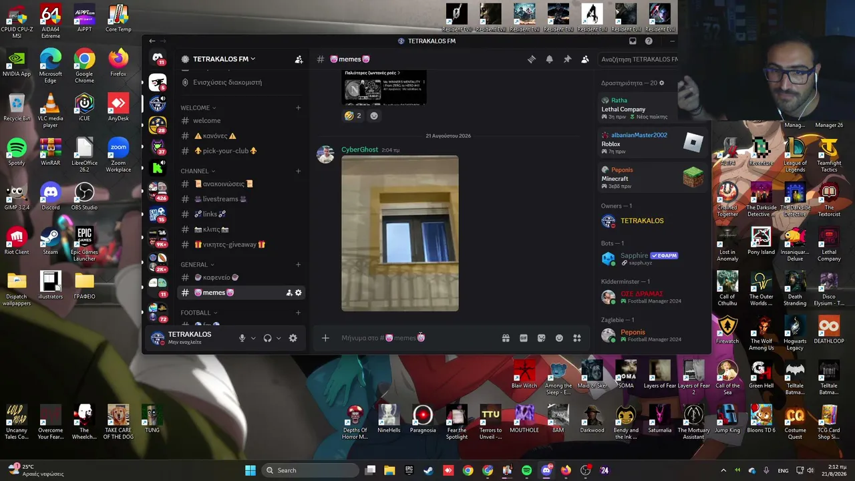The height and width of the screenshot is (481, 855).
Task: Open the sticker picker in message bar
Action: pyautogui.click(x=542, y=338)
